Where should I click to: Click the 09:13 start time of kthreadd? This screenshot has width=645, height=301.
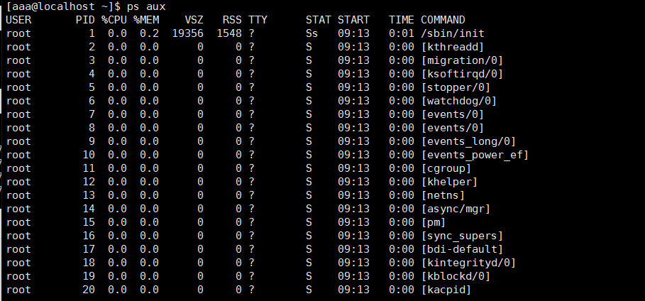(x=353, y=47)
